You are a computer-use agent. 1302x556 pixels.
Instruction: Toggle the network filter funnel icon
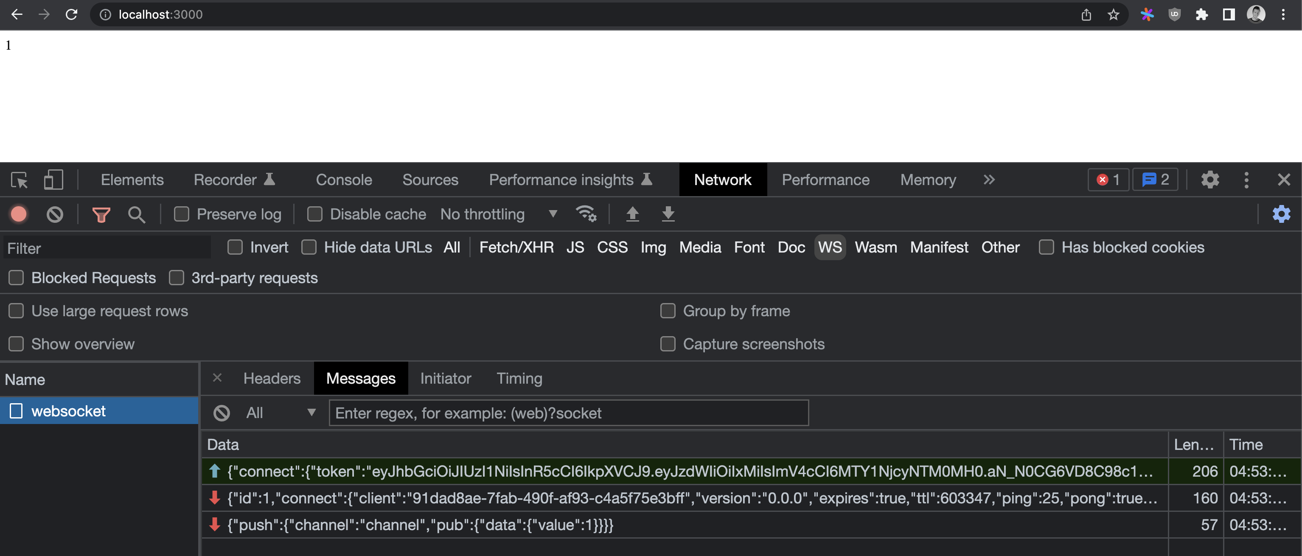[x=101, y=215]
